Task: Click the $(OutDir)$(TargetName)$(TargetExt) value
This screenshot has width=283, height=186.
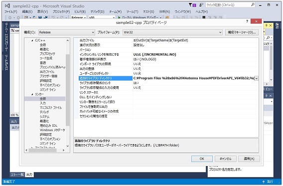Action: (160, 40)
